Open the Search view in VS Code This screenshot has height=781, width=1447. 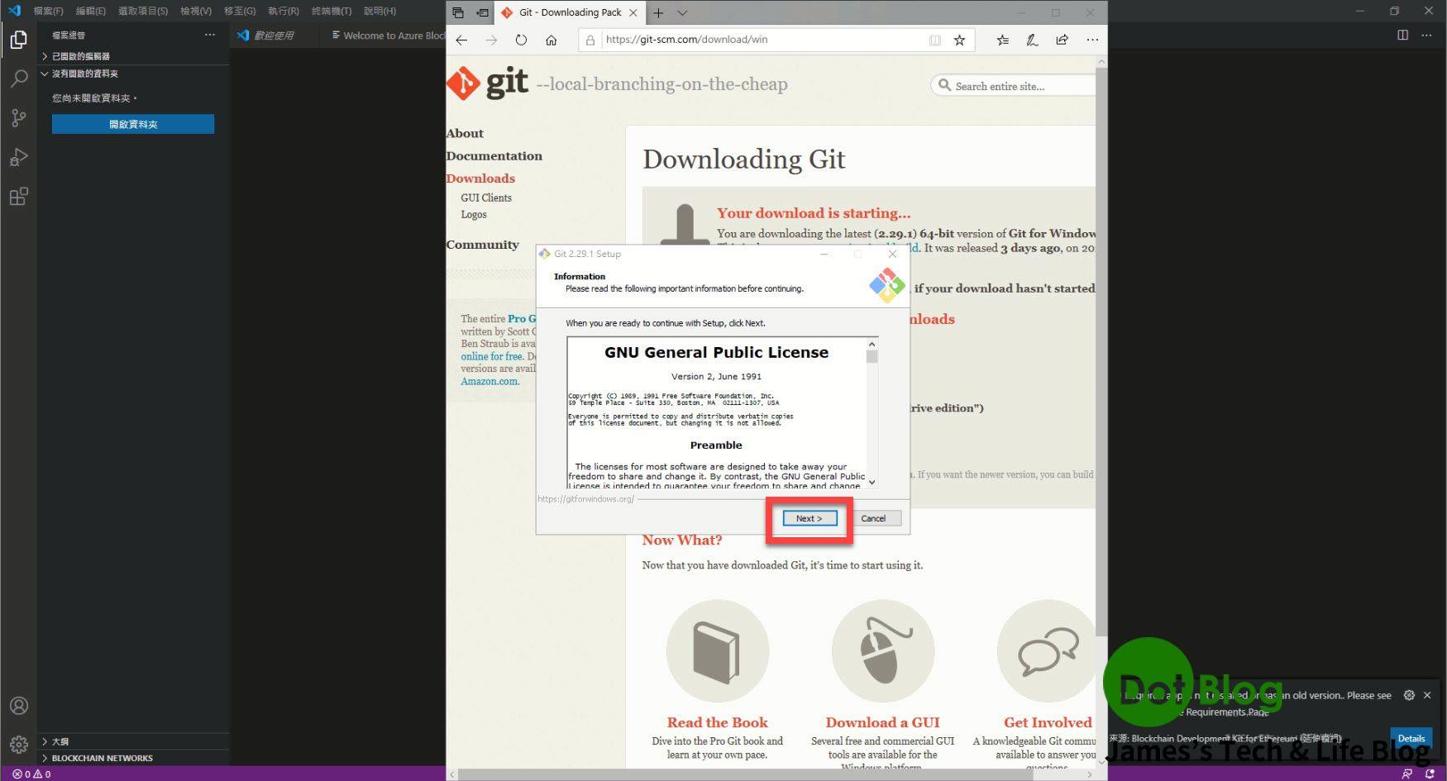[18, 79]
